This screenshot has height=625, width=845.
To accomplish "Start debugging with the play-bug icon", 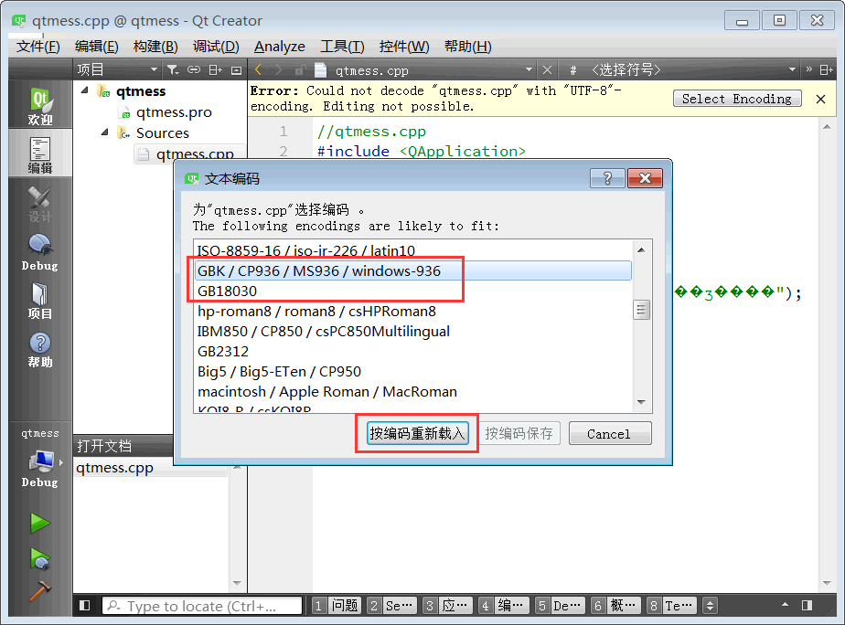I will pos(40,559).
